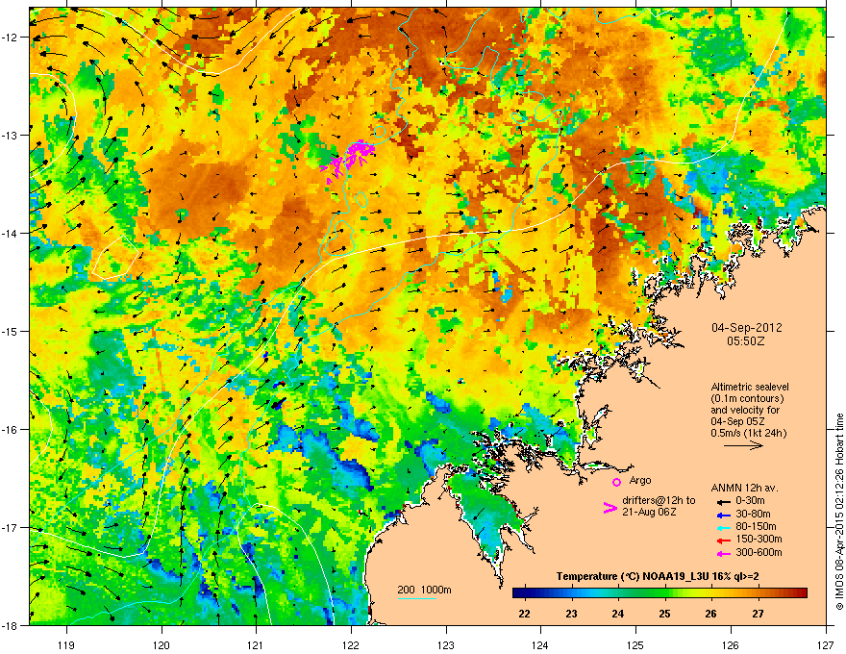Click the colour bar tick label '23'
The height and width of the screenshot is (654, 846).
[x=571, y=614]
